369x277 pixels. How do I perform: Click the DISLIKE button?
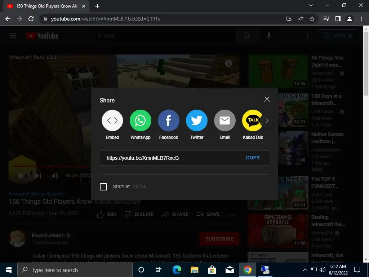139,214
